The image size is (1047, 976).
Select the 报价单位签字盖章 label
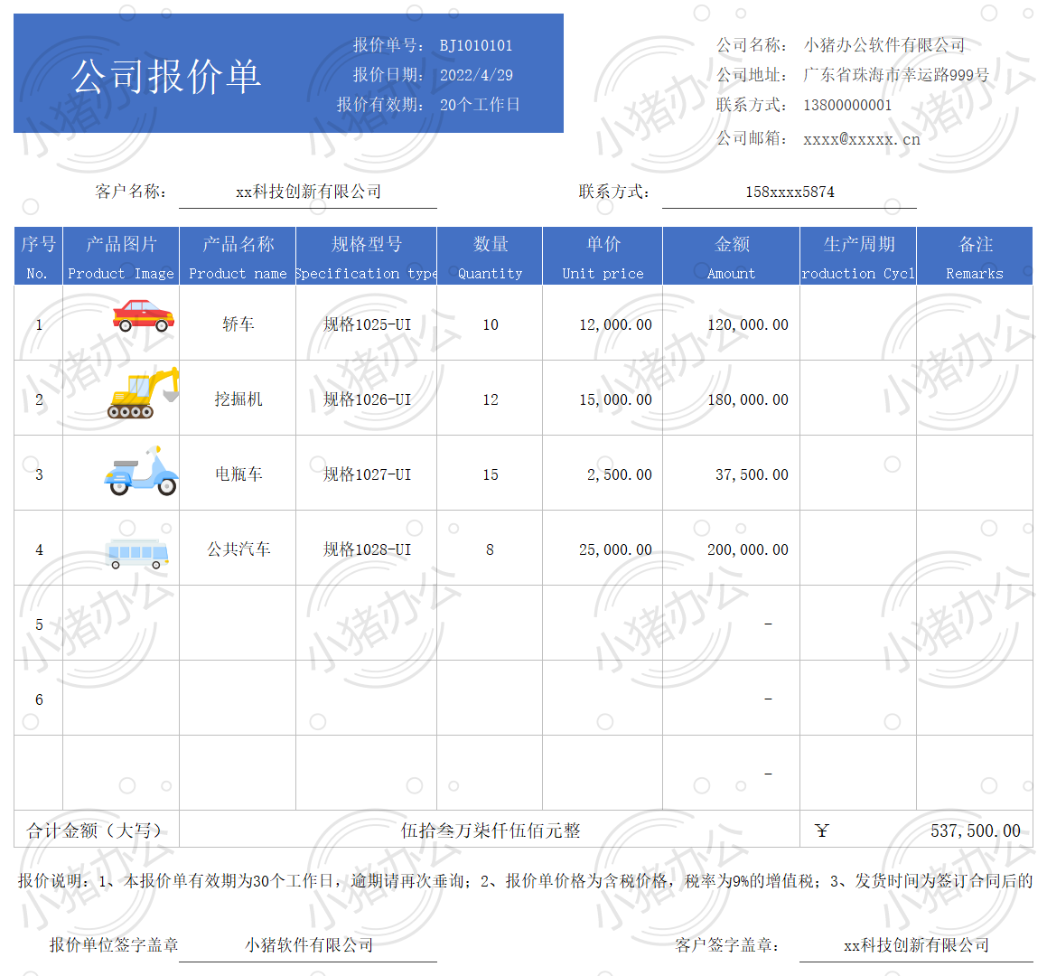[x=114, y=944]
